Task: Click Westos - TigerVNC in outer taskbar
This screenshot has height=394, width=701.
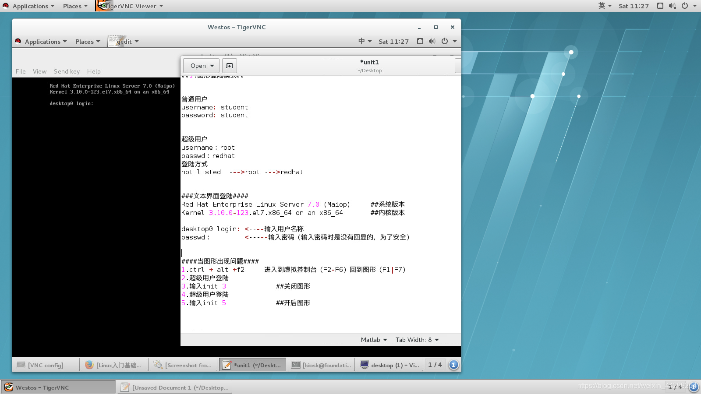Action: (x=58, y=387)
